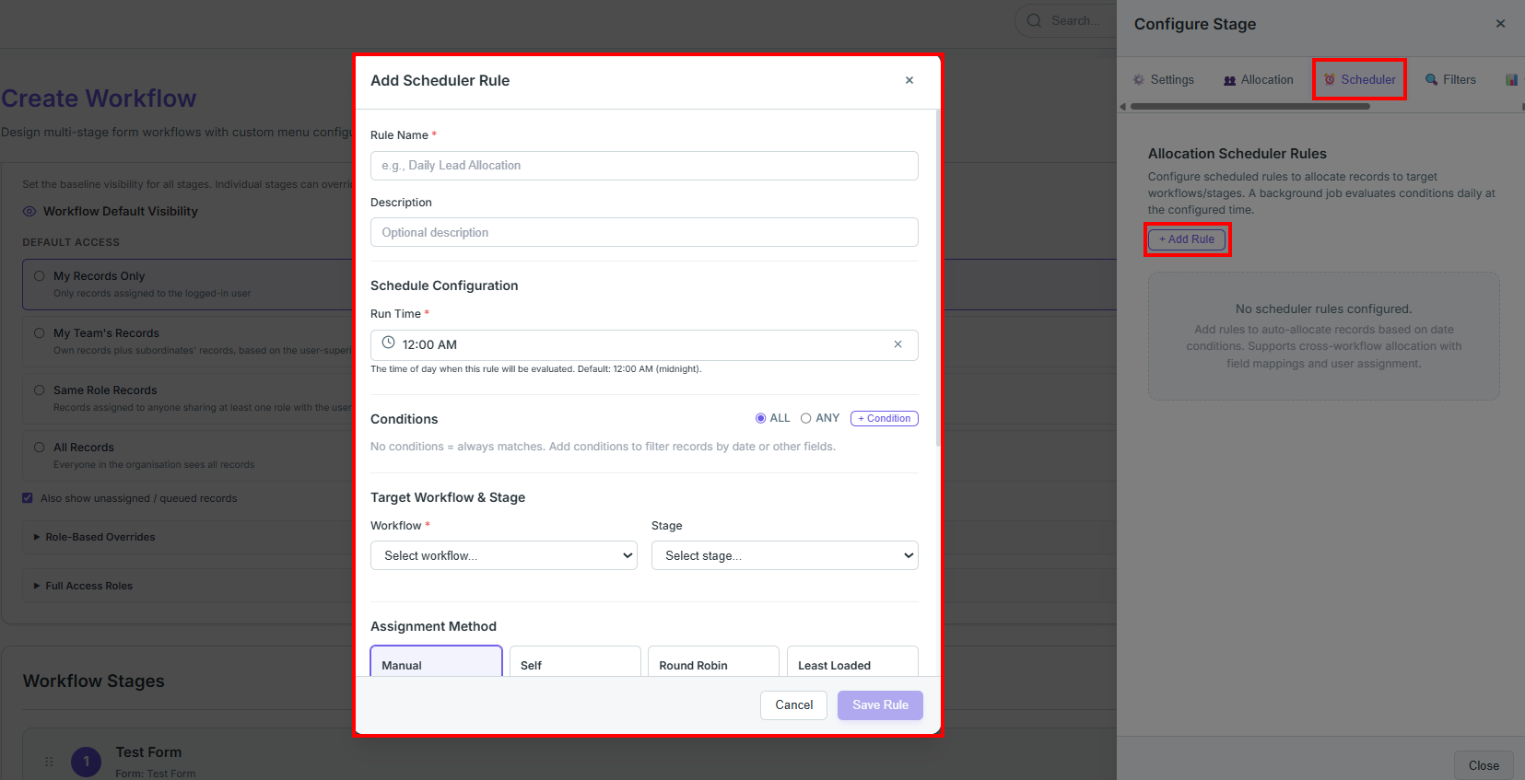Viewport: 1525px width, 780px height.
Task: Close the Add Scheduler Rule dialog
Action: (909, 80)
